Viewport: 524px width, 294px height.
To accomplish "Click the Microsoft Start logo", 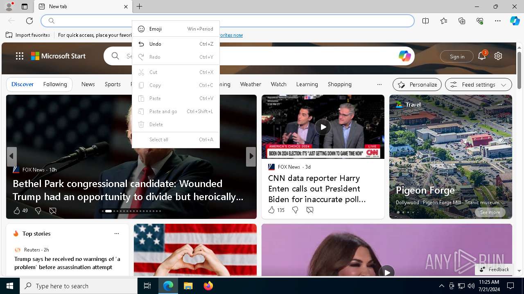I will pos(58,56).
